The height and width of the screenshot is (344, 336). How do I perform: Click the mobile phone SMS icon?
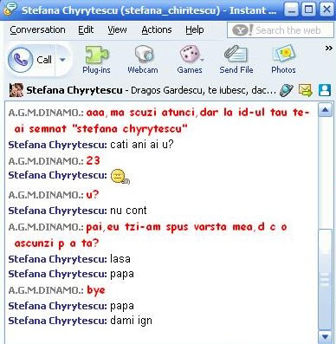pos(287,90)
